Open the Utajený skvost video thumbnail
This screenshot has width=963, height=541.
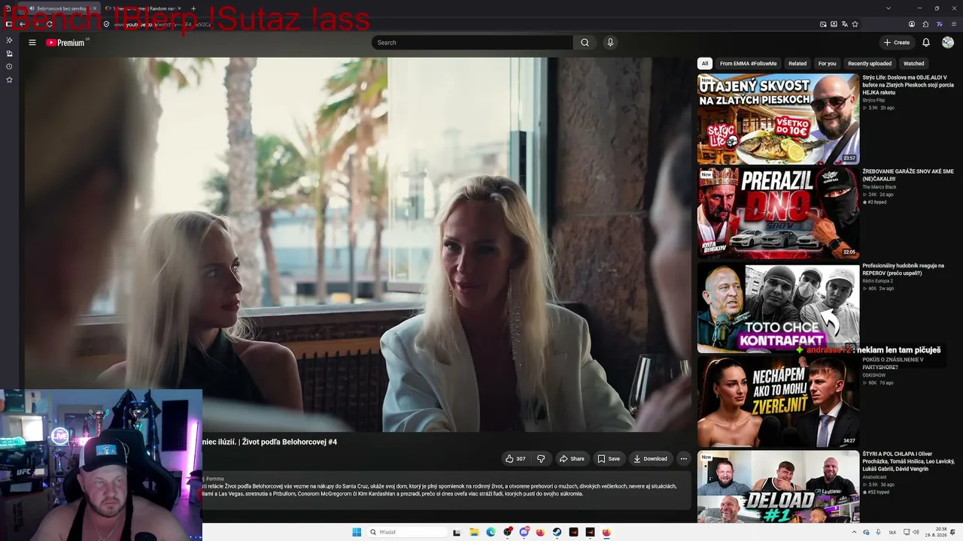[778, 119]
